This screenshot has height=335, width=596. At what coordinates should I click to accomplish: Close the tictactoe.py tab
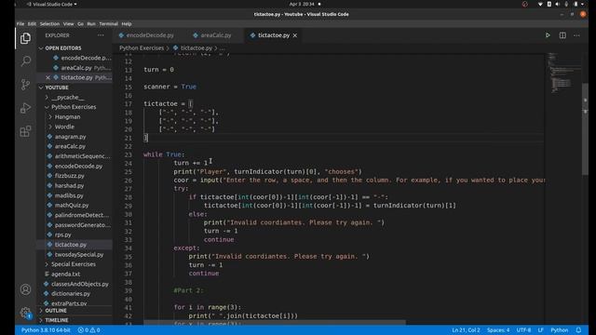(295, 35)
